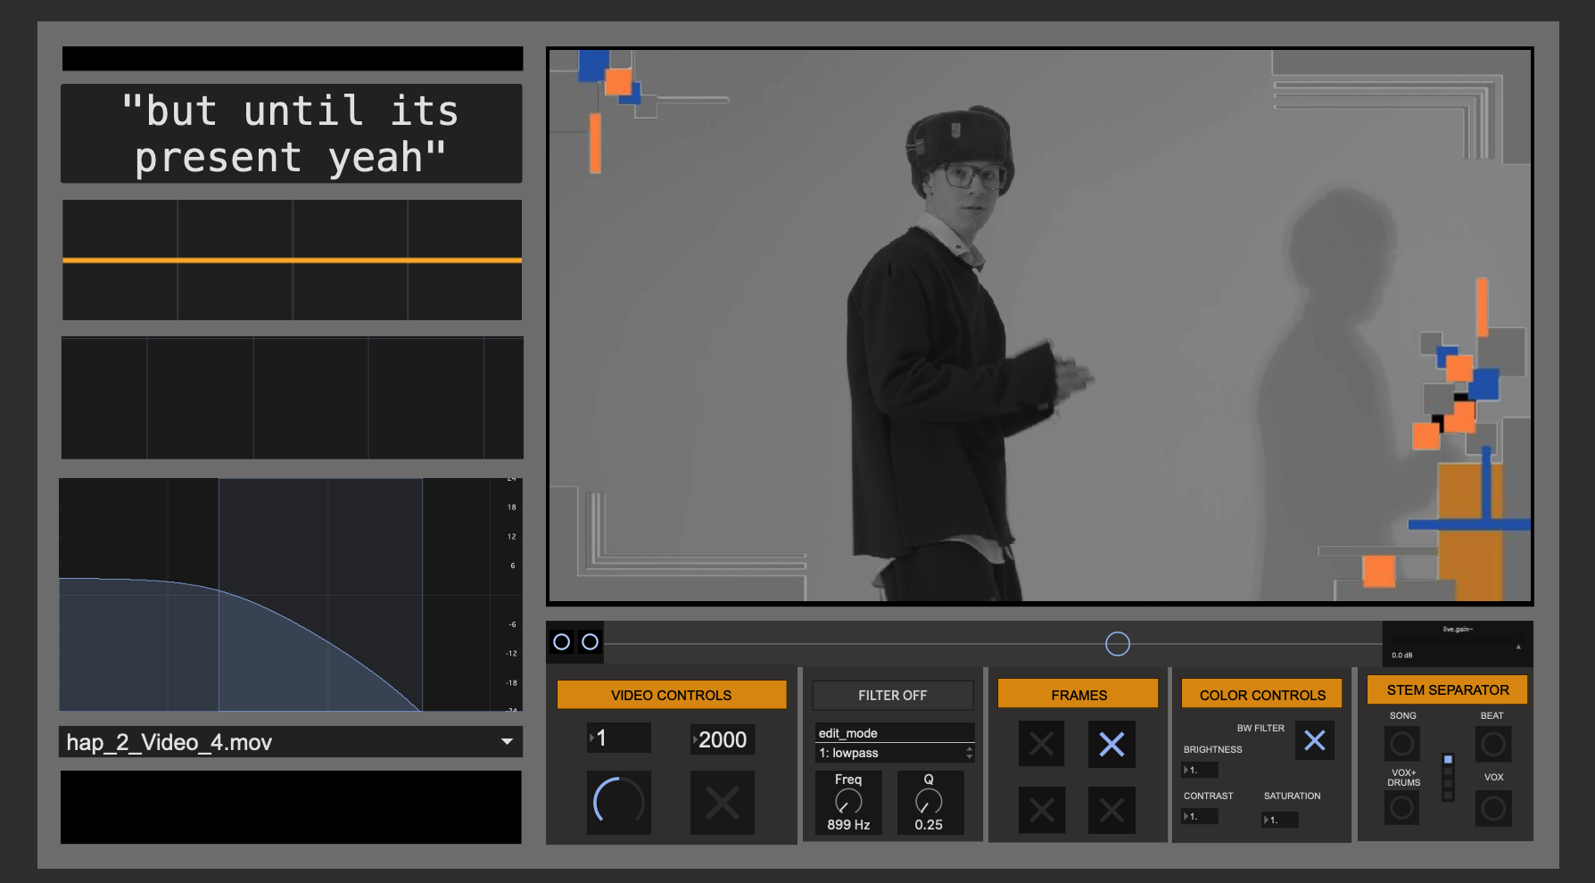Click the BRIGHTNESS number box

click(1200, 770)
